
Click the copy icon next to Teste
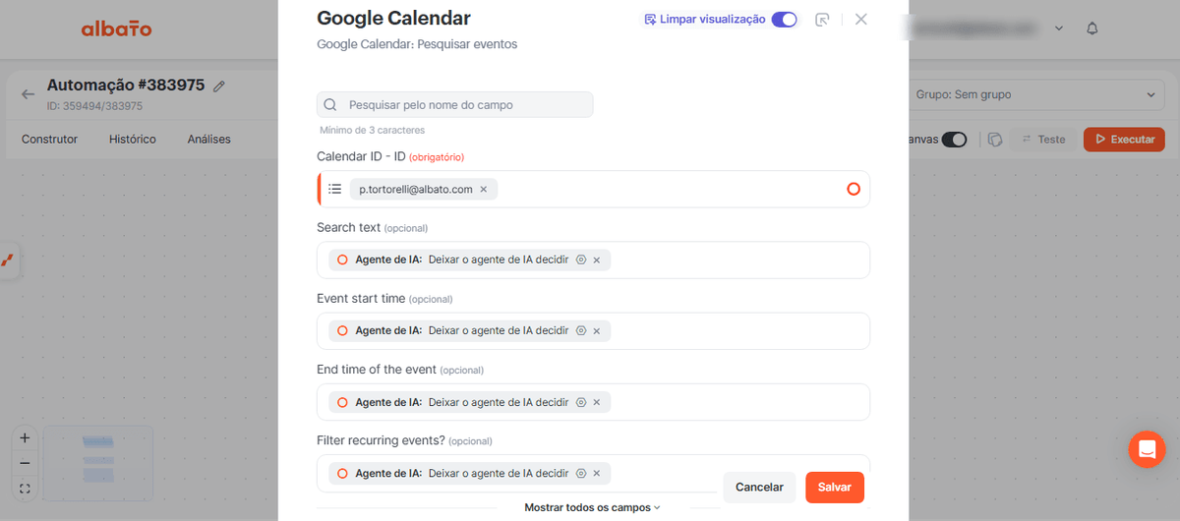994,140
